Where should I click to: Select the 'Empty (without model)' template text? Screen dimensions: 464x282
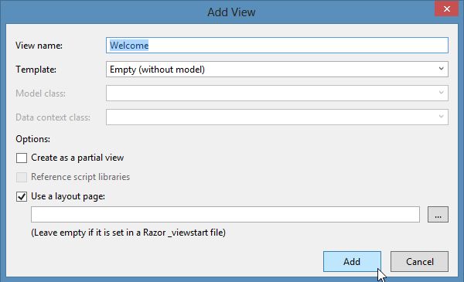point(157,70)
